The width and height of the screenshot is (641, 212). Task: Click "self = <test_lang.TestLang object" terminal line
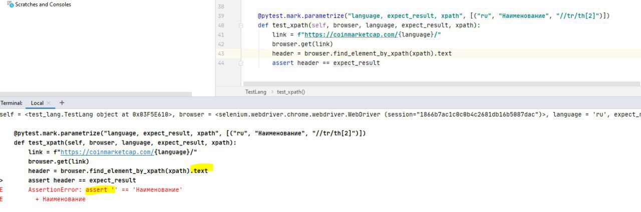coord(320,114)
